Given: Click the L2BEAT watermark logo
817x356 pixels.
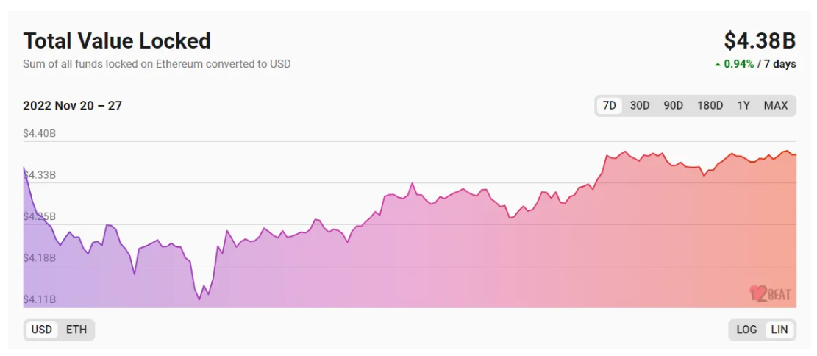Looking at the screenshot, I should [x=770, y=293].
